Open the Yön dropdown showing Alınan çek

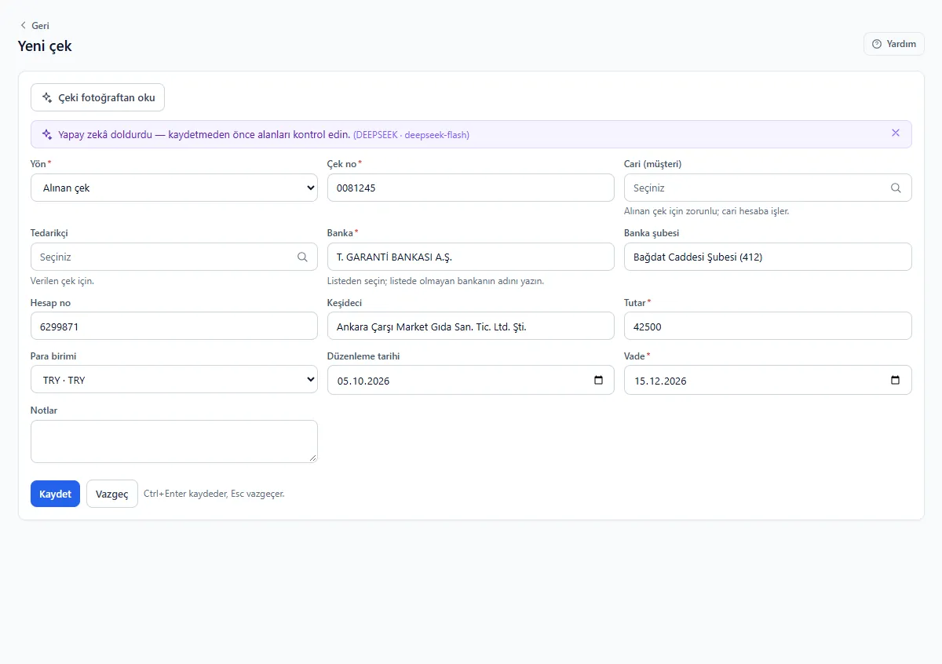tap(174, 188)
